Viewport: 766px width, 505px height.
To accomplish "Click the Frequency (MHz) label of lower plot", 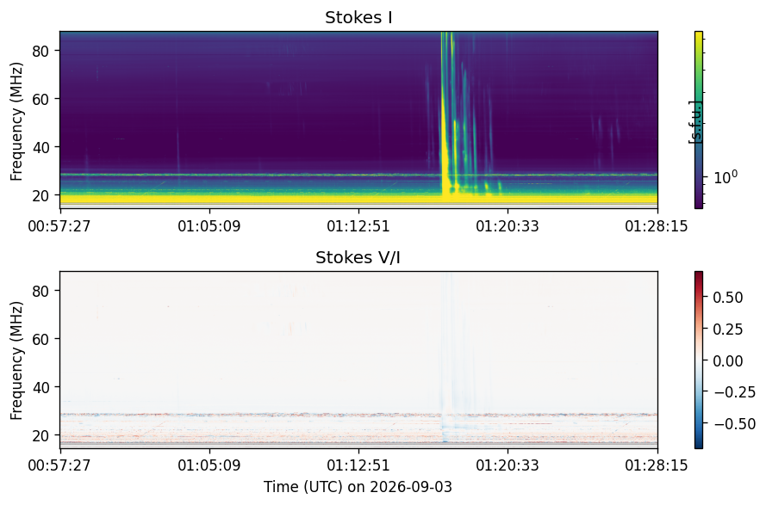I will click(x=16, y=360).
